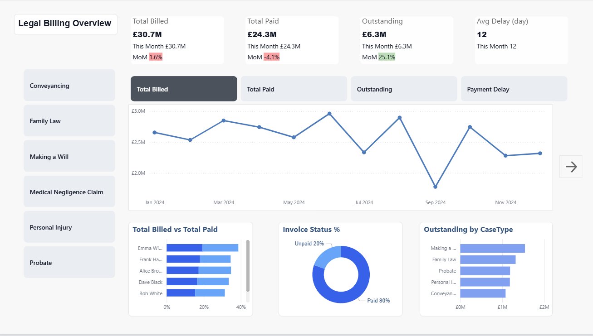Screen dimensions: 593x336
Task: Choose Medical Negligence Claim filter
Action: [x=69, y=192]
